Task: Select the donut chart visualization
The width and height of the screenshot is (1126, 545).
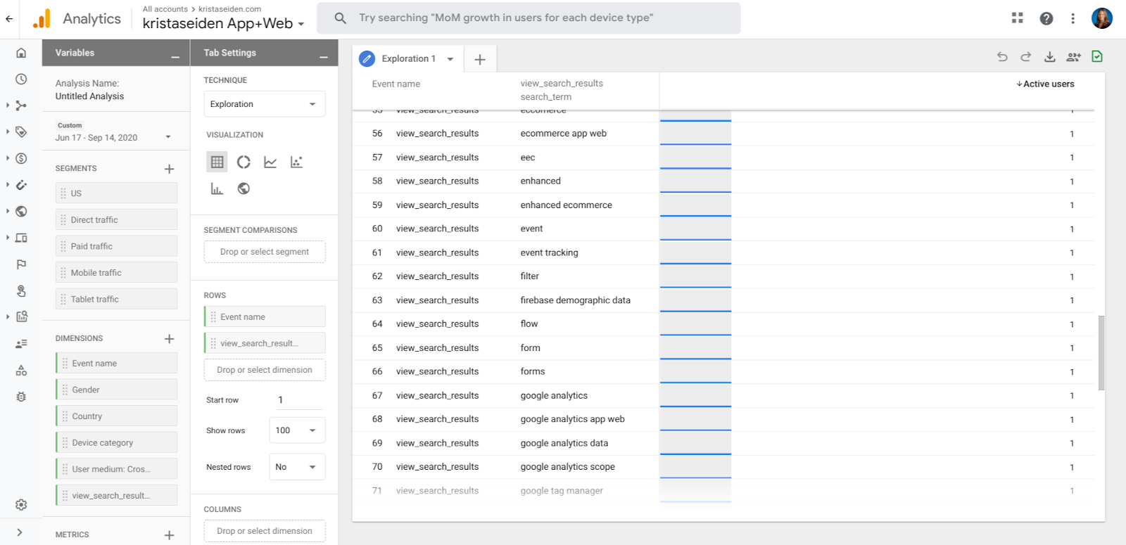Action: click(243, 162)
